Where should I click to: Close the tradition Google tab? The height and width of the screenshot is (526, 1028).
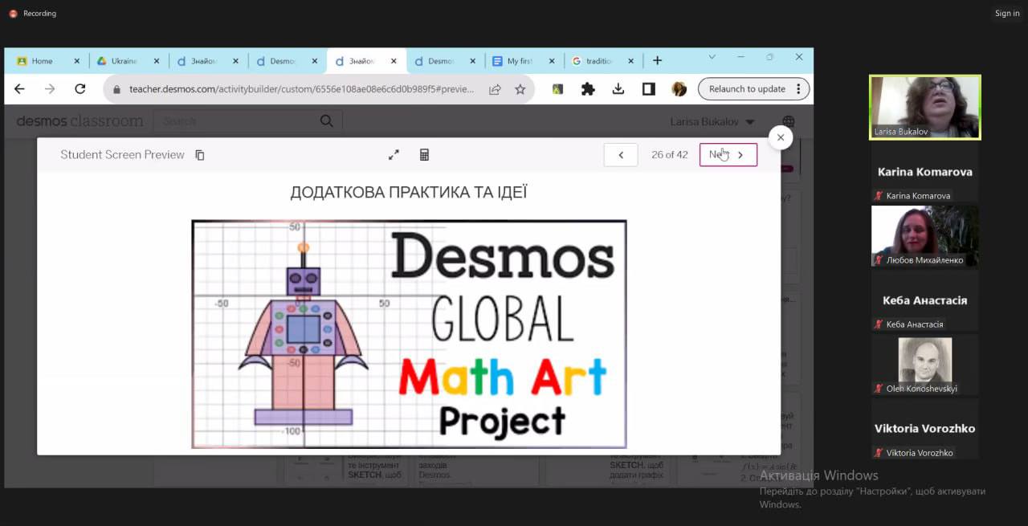(x=630, y=61)
